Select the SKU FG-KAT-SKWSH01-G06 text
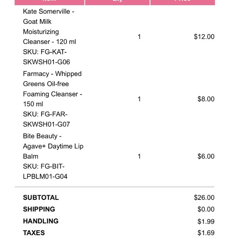This screenshot has height=238, width=238. pos(46,57)
